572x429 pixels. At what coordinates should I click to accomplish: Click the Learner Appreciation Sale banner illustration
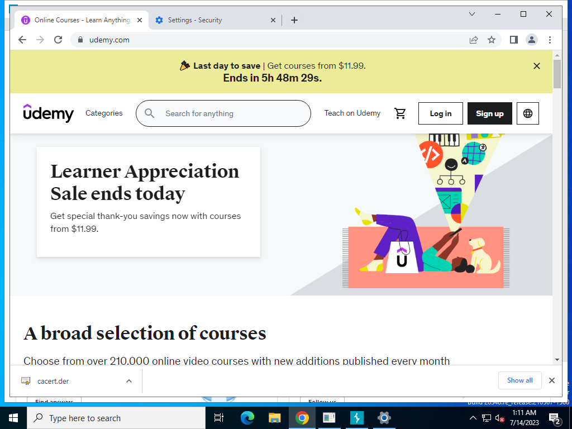pyautogui.click(x=426, y=212)
